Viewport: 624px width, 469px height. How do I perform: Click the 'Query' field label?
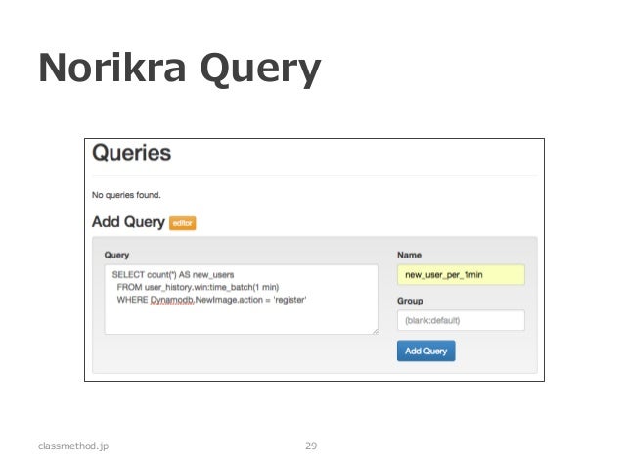coord(116,255)
